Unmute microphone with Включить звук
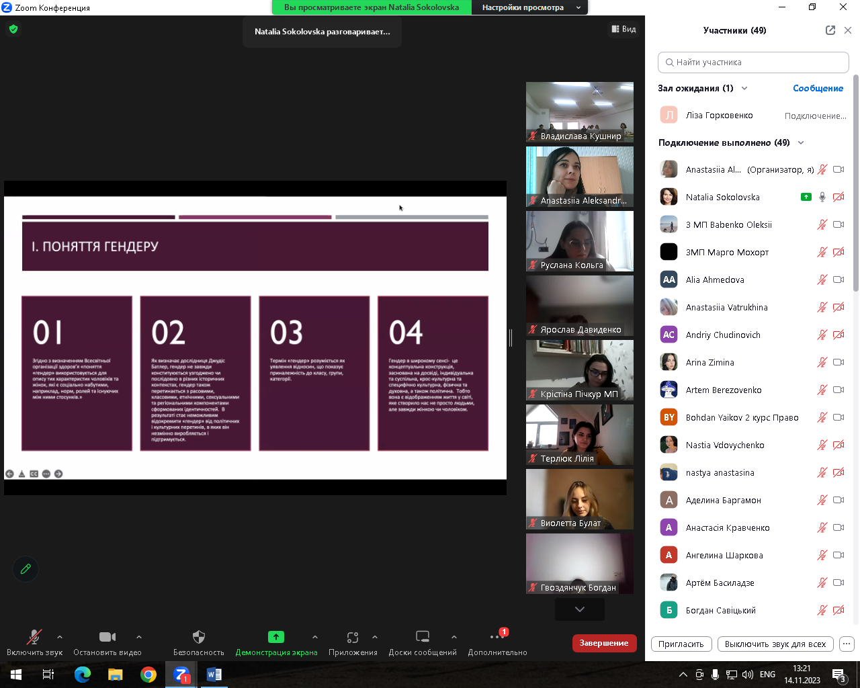Screen dimensions: 860x688 (34, 642)
